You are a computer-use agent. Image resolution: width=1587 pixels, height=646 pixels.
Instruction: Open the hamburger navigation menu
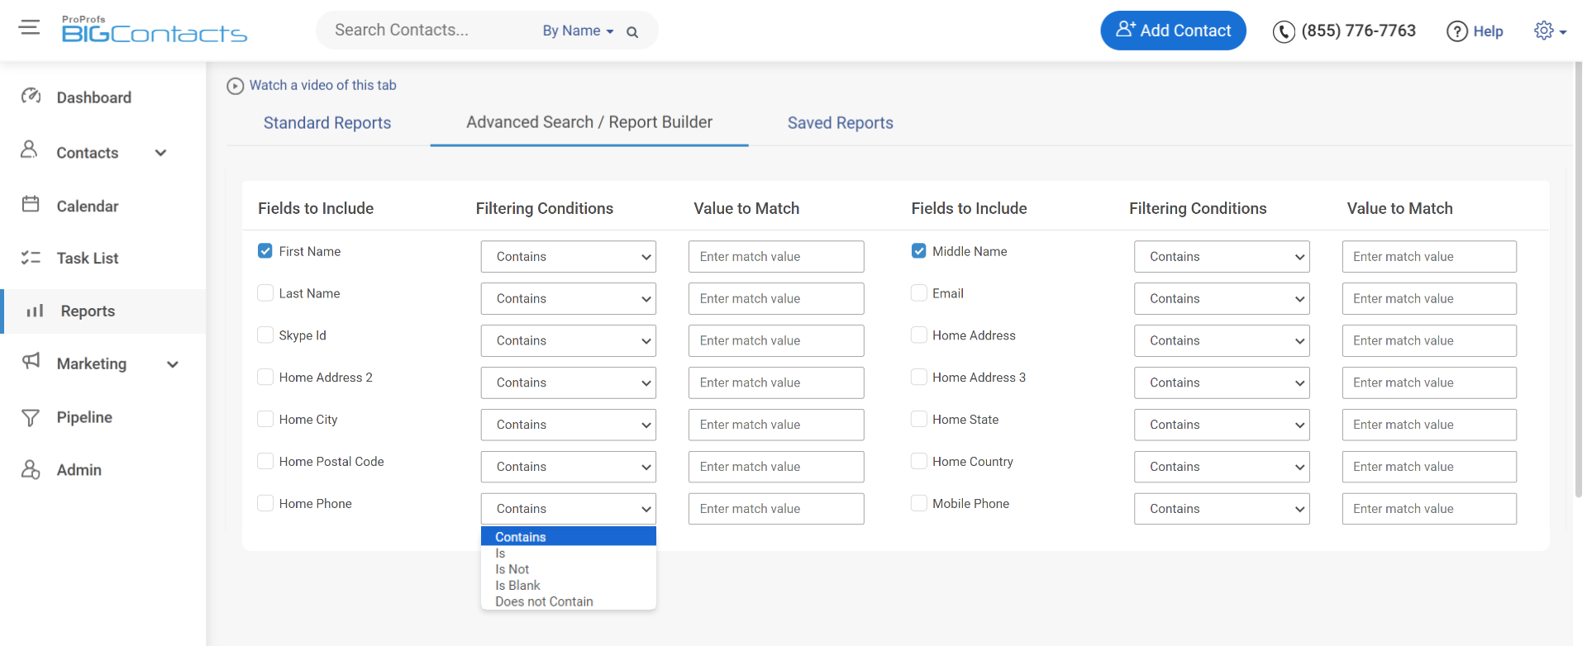click(29, 27)
